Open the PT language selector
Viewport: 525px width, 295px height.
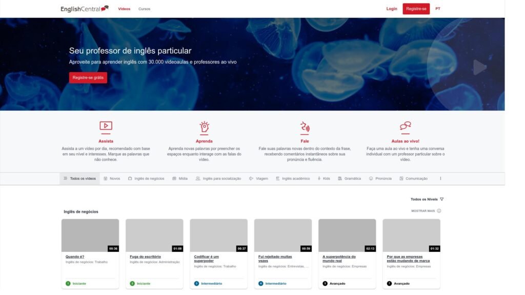coord(437,9)
